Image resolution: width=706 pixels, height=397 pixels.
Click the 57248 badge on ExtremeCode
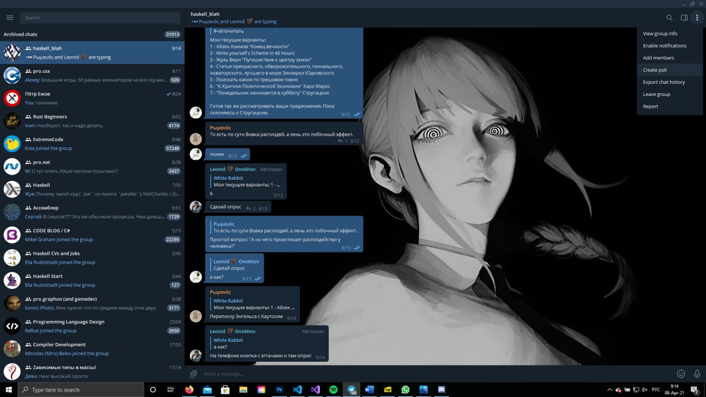173,148
